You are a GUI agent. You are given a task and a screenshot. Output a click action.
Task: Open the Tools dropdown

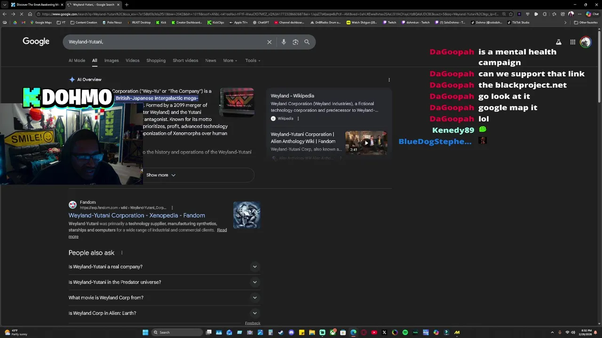click(x=253, y=61)
